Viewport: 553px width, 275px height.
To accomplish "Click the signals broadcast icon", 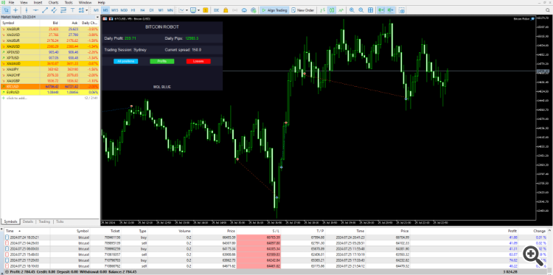I will [x=235, y=10].
